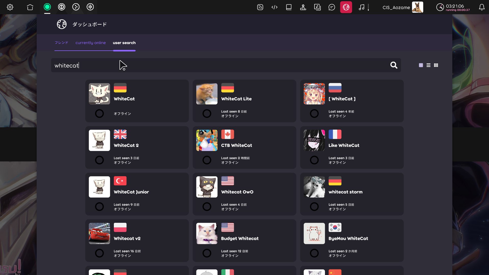Open ByeMou WhiteCat's avatar
This screenshot has width=489, height=275.
pyautogui.click(x=314, y=233)
